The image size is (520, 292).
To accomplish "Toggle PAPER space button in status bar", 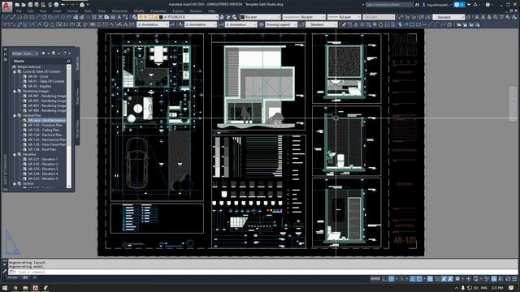I will tap(375, 279).
